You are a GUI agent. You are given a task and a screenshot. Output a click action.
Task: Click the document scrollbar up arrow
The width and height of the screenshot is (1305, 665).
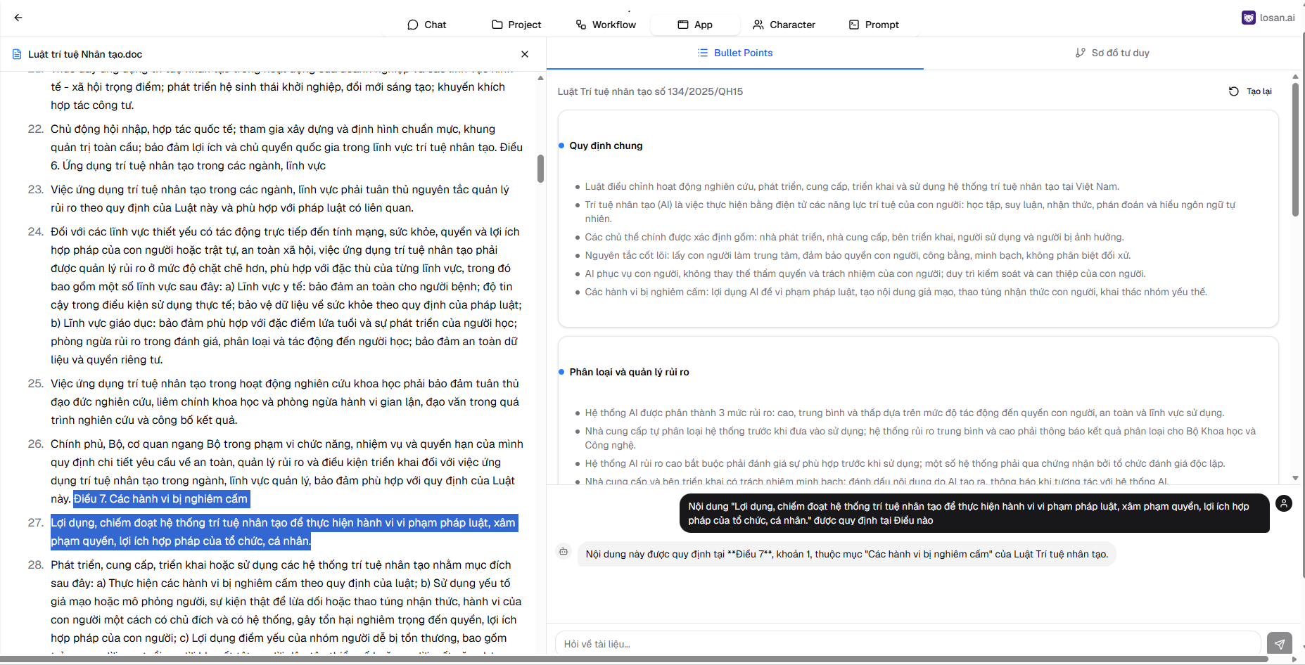[x=540, y=78]
